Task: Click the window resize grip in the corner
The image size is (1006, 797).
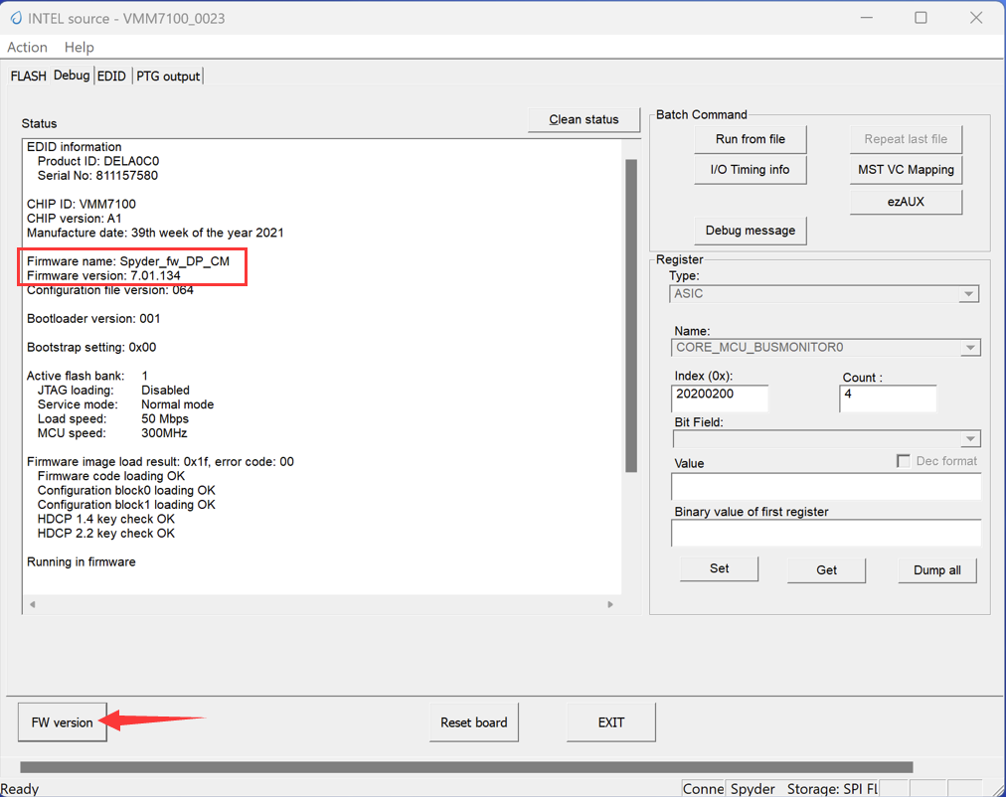Action: (x=997, y=789)
